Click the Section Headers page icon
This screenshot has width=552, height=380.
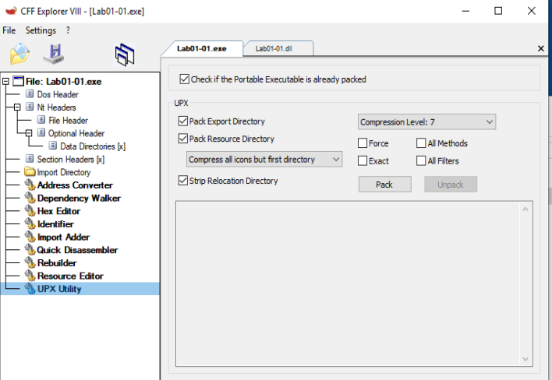30,159
